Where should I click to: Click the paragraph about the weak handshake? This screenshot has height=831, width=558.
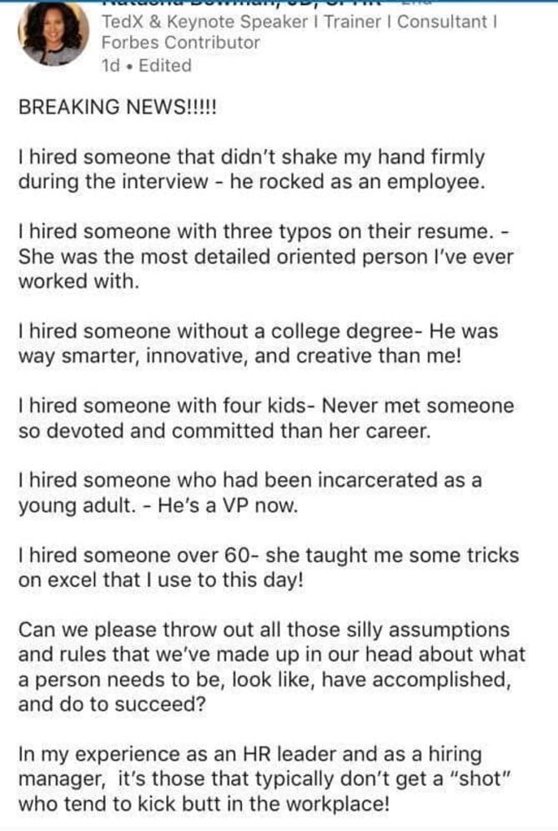pyautogui.click(x=252, y=170)
